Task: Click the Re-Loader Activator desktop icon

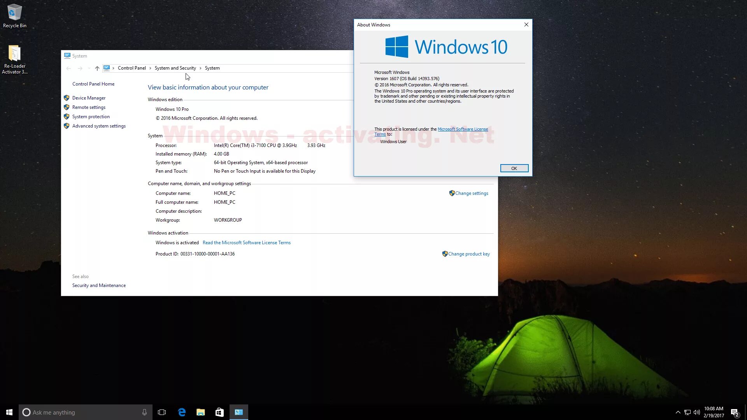Action: 14,58
